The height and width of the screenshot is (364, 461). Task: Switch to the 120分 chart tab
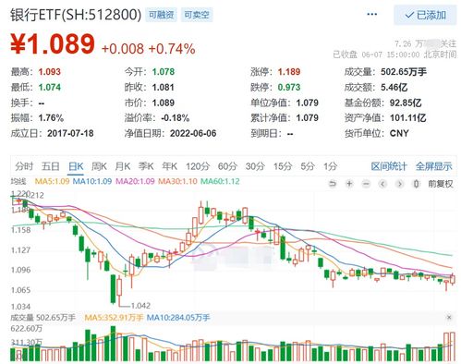(198, 166)
